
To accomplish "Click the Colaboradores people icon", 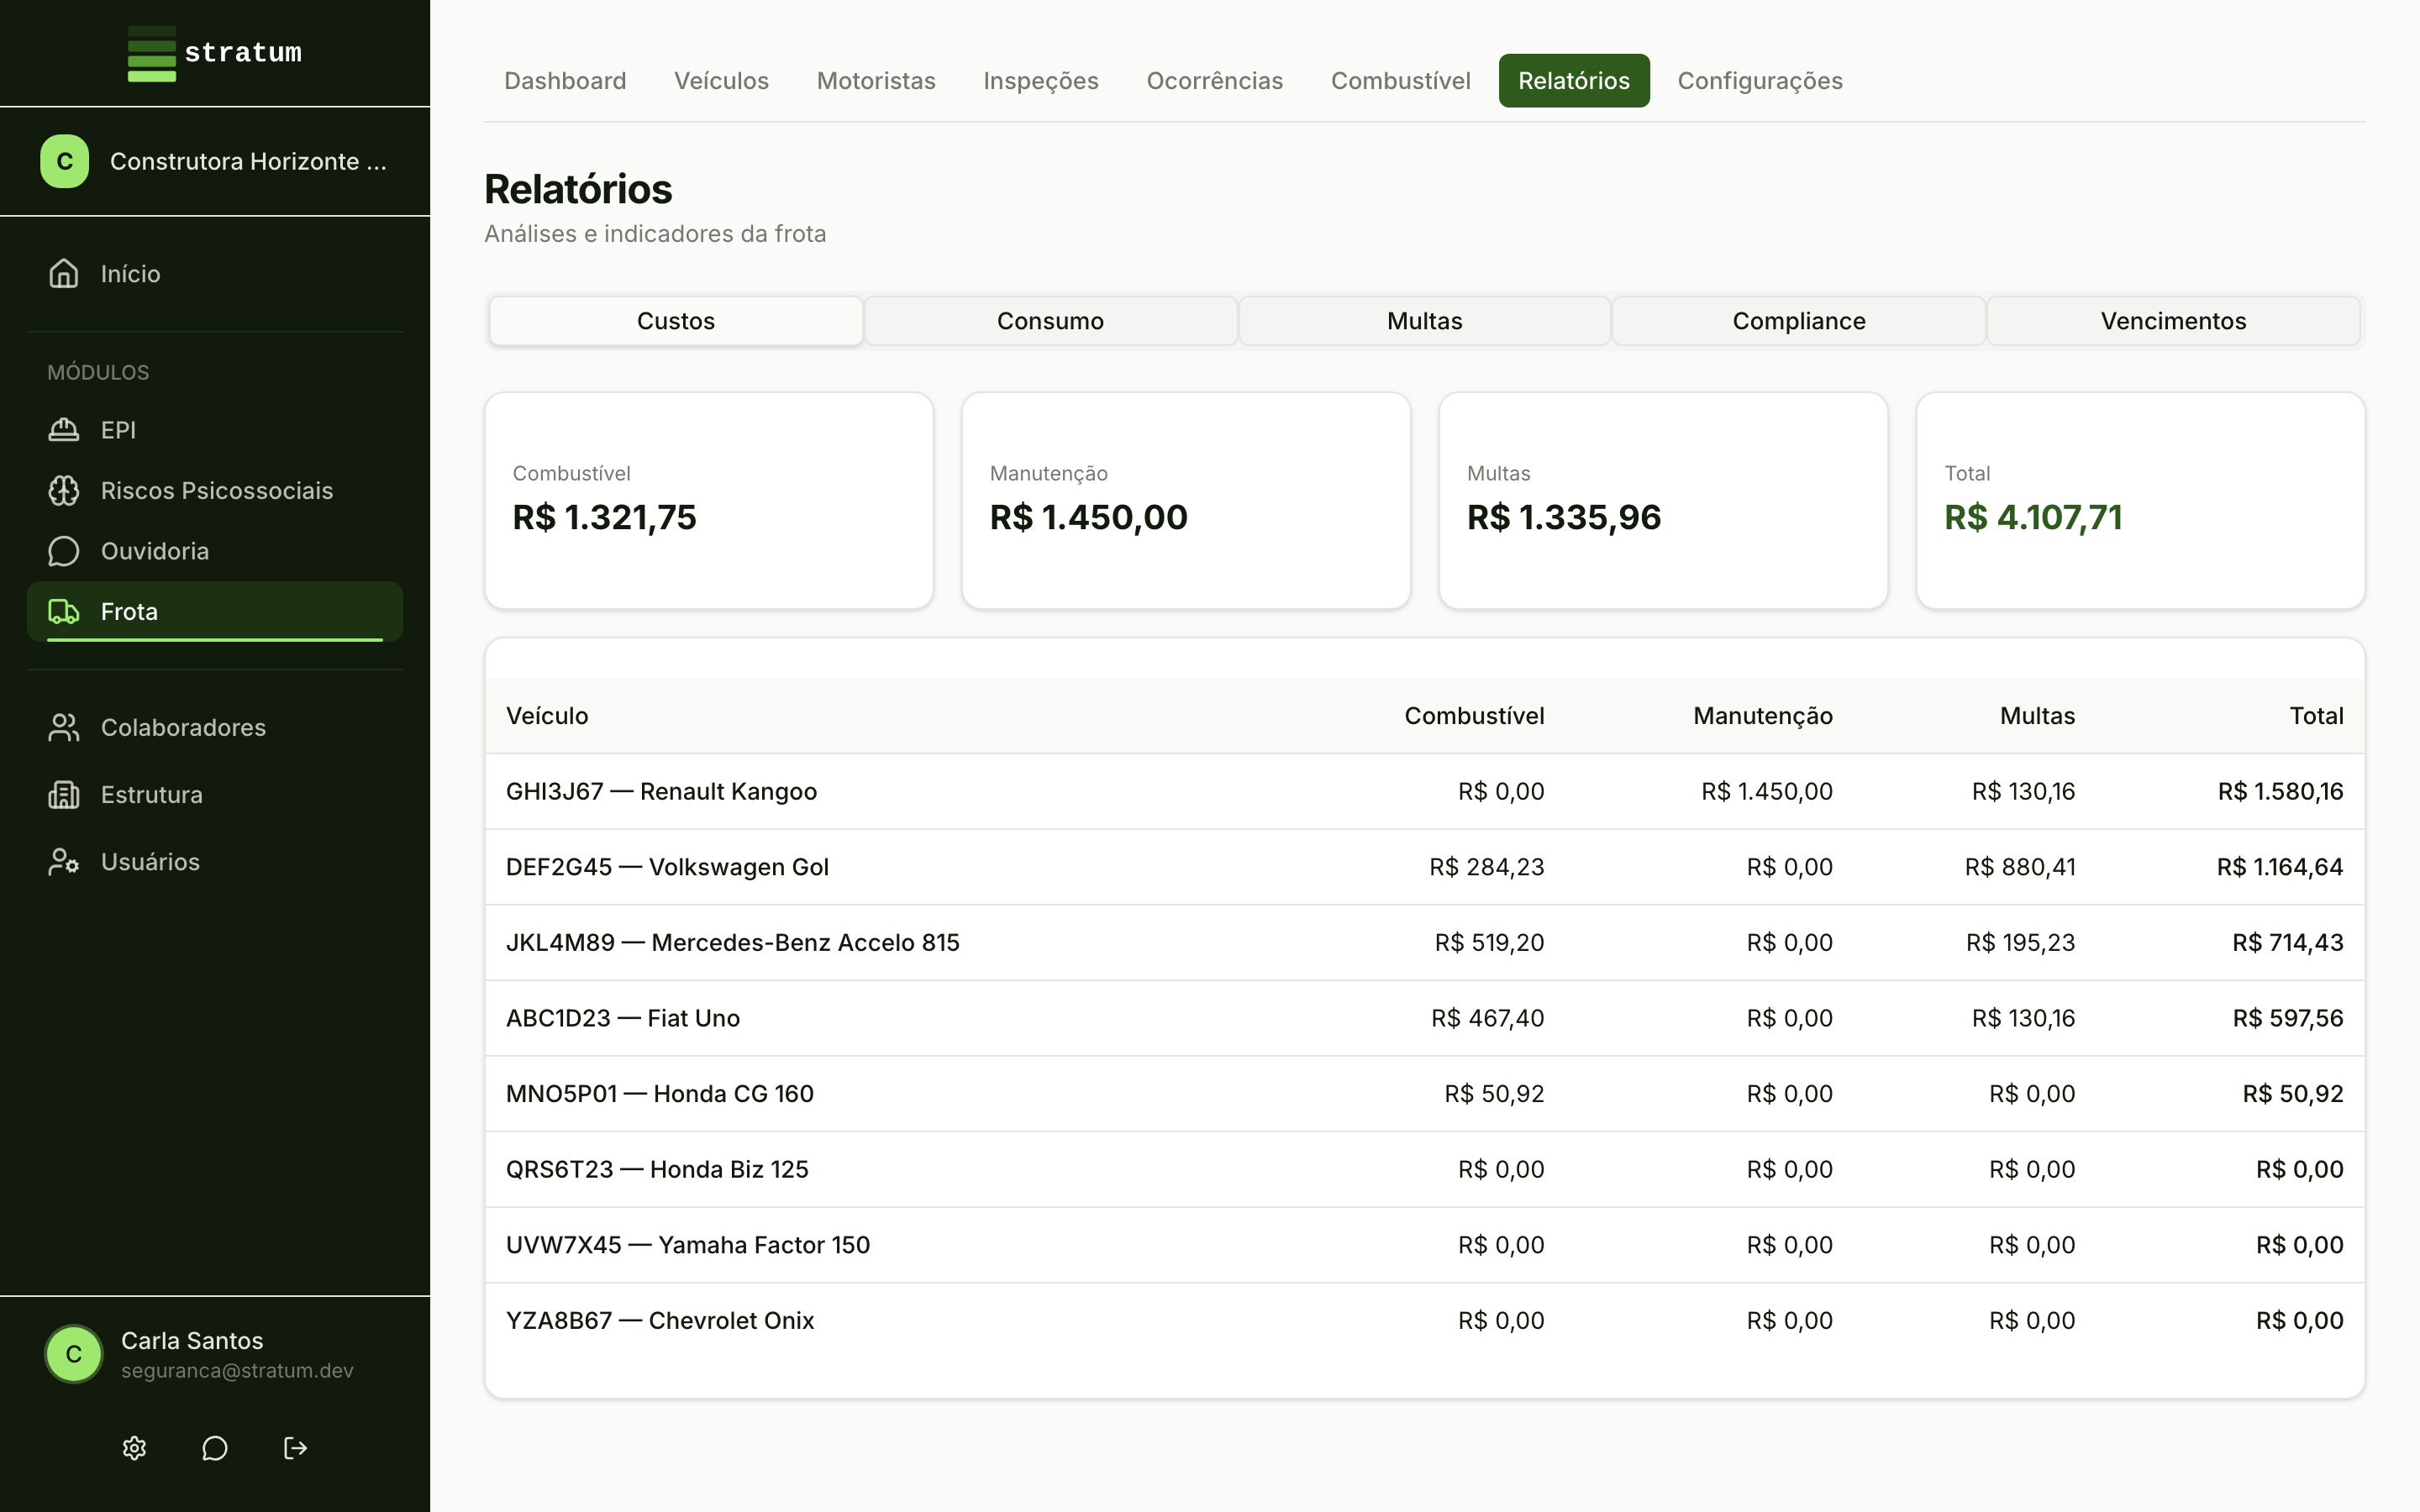I will tap(64, 727).
